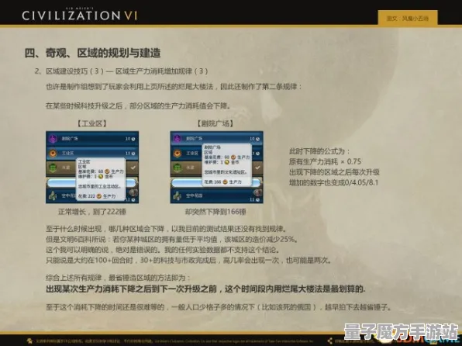This screenshot has width=462, height=346.
Task: Click the production icon beside 基准花费 in the 工业区 tooltip
Action: 107,171
